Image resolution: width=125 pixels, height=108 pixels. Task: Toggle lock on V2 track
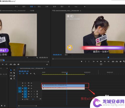22,86
